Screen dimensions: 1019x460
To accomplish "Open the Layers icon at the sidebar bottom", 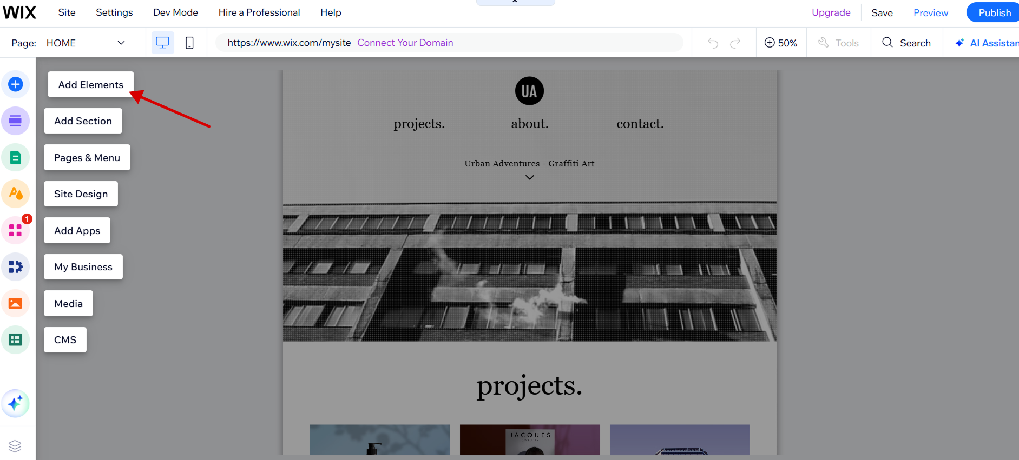I will pos(15,446).
